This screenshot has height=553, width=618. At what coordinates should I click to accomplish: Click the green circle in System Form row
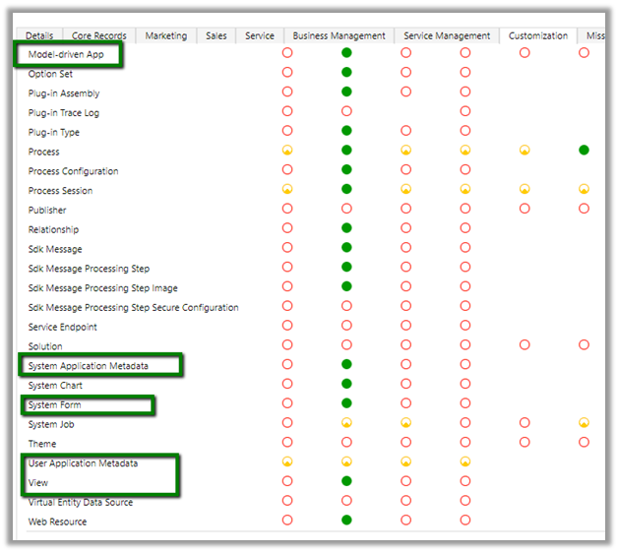click(x=346, y=404)
